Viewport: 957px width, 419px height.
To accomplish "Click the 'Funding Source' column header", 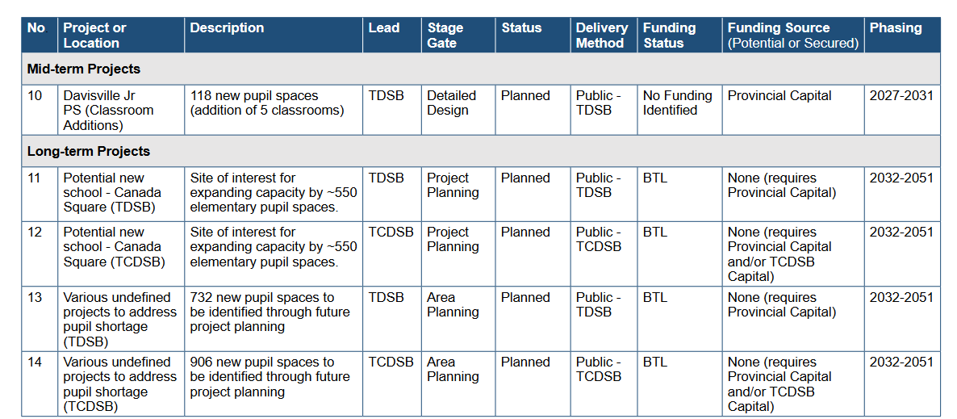I will pos(792,36).
